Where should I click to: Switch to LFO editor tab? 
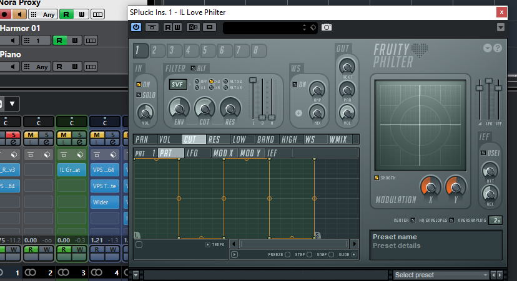tap(197, 153)
